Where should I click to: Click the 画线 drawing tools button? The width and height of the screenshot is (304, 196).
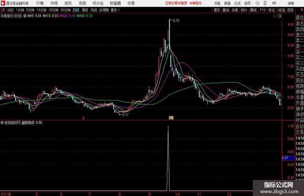pyautogui.click(x=253, y=10)
